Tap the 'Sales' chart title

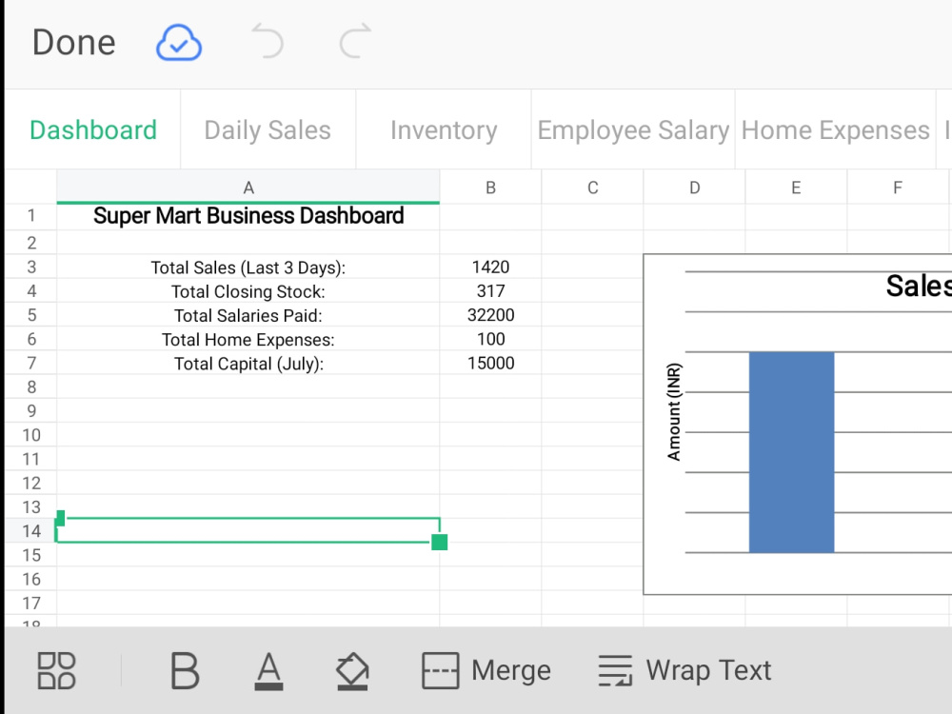pos(918,286)
